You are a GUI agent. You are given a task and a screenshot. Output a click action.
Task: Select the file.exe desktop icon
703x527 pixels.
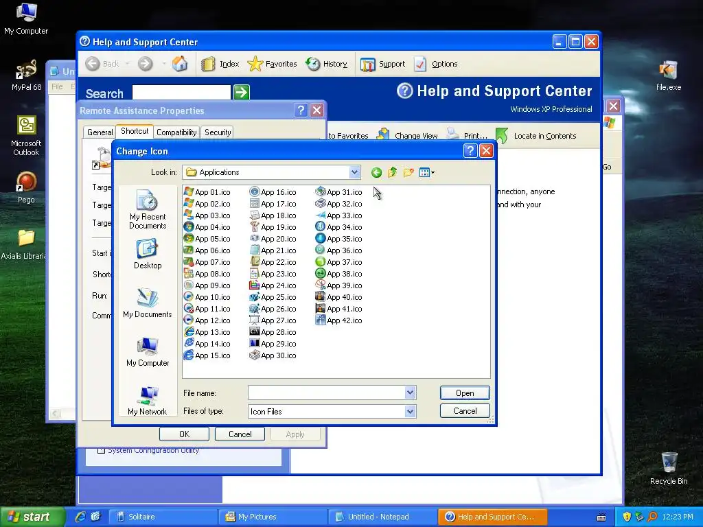[x=669, y=75]
